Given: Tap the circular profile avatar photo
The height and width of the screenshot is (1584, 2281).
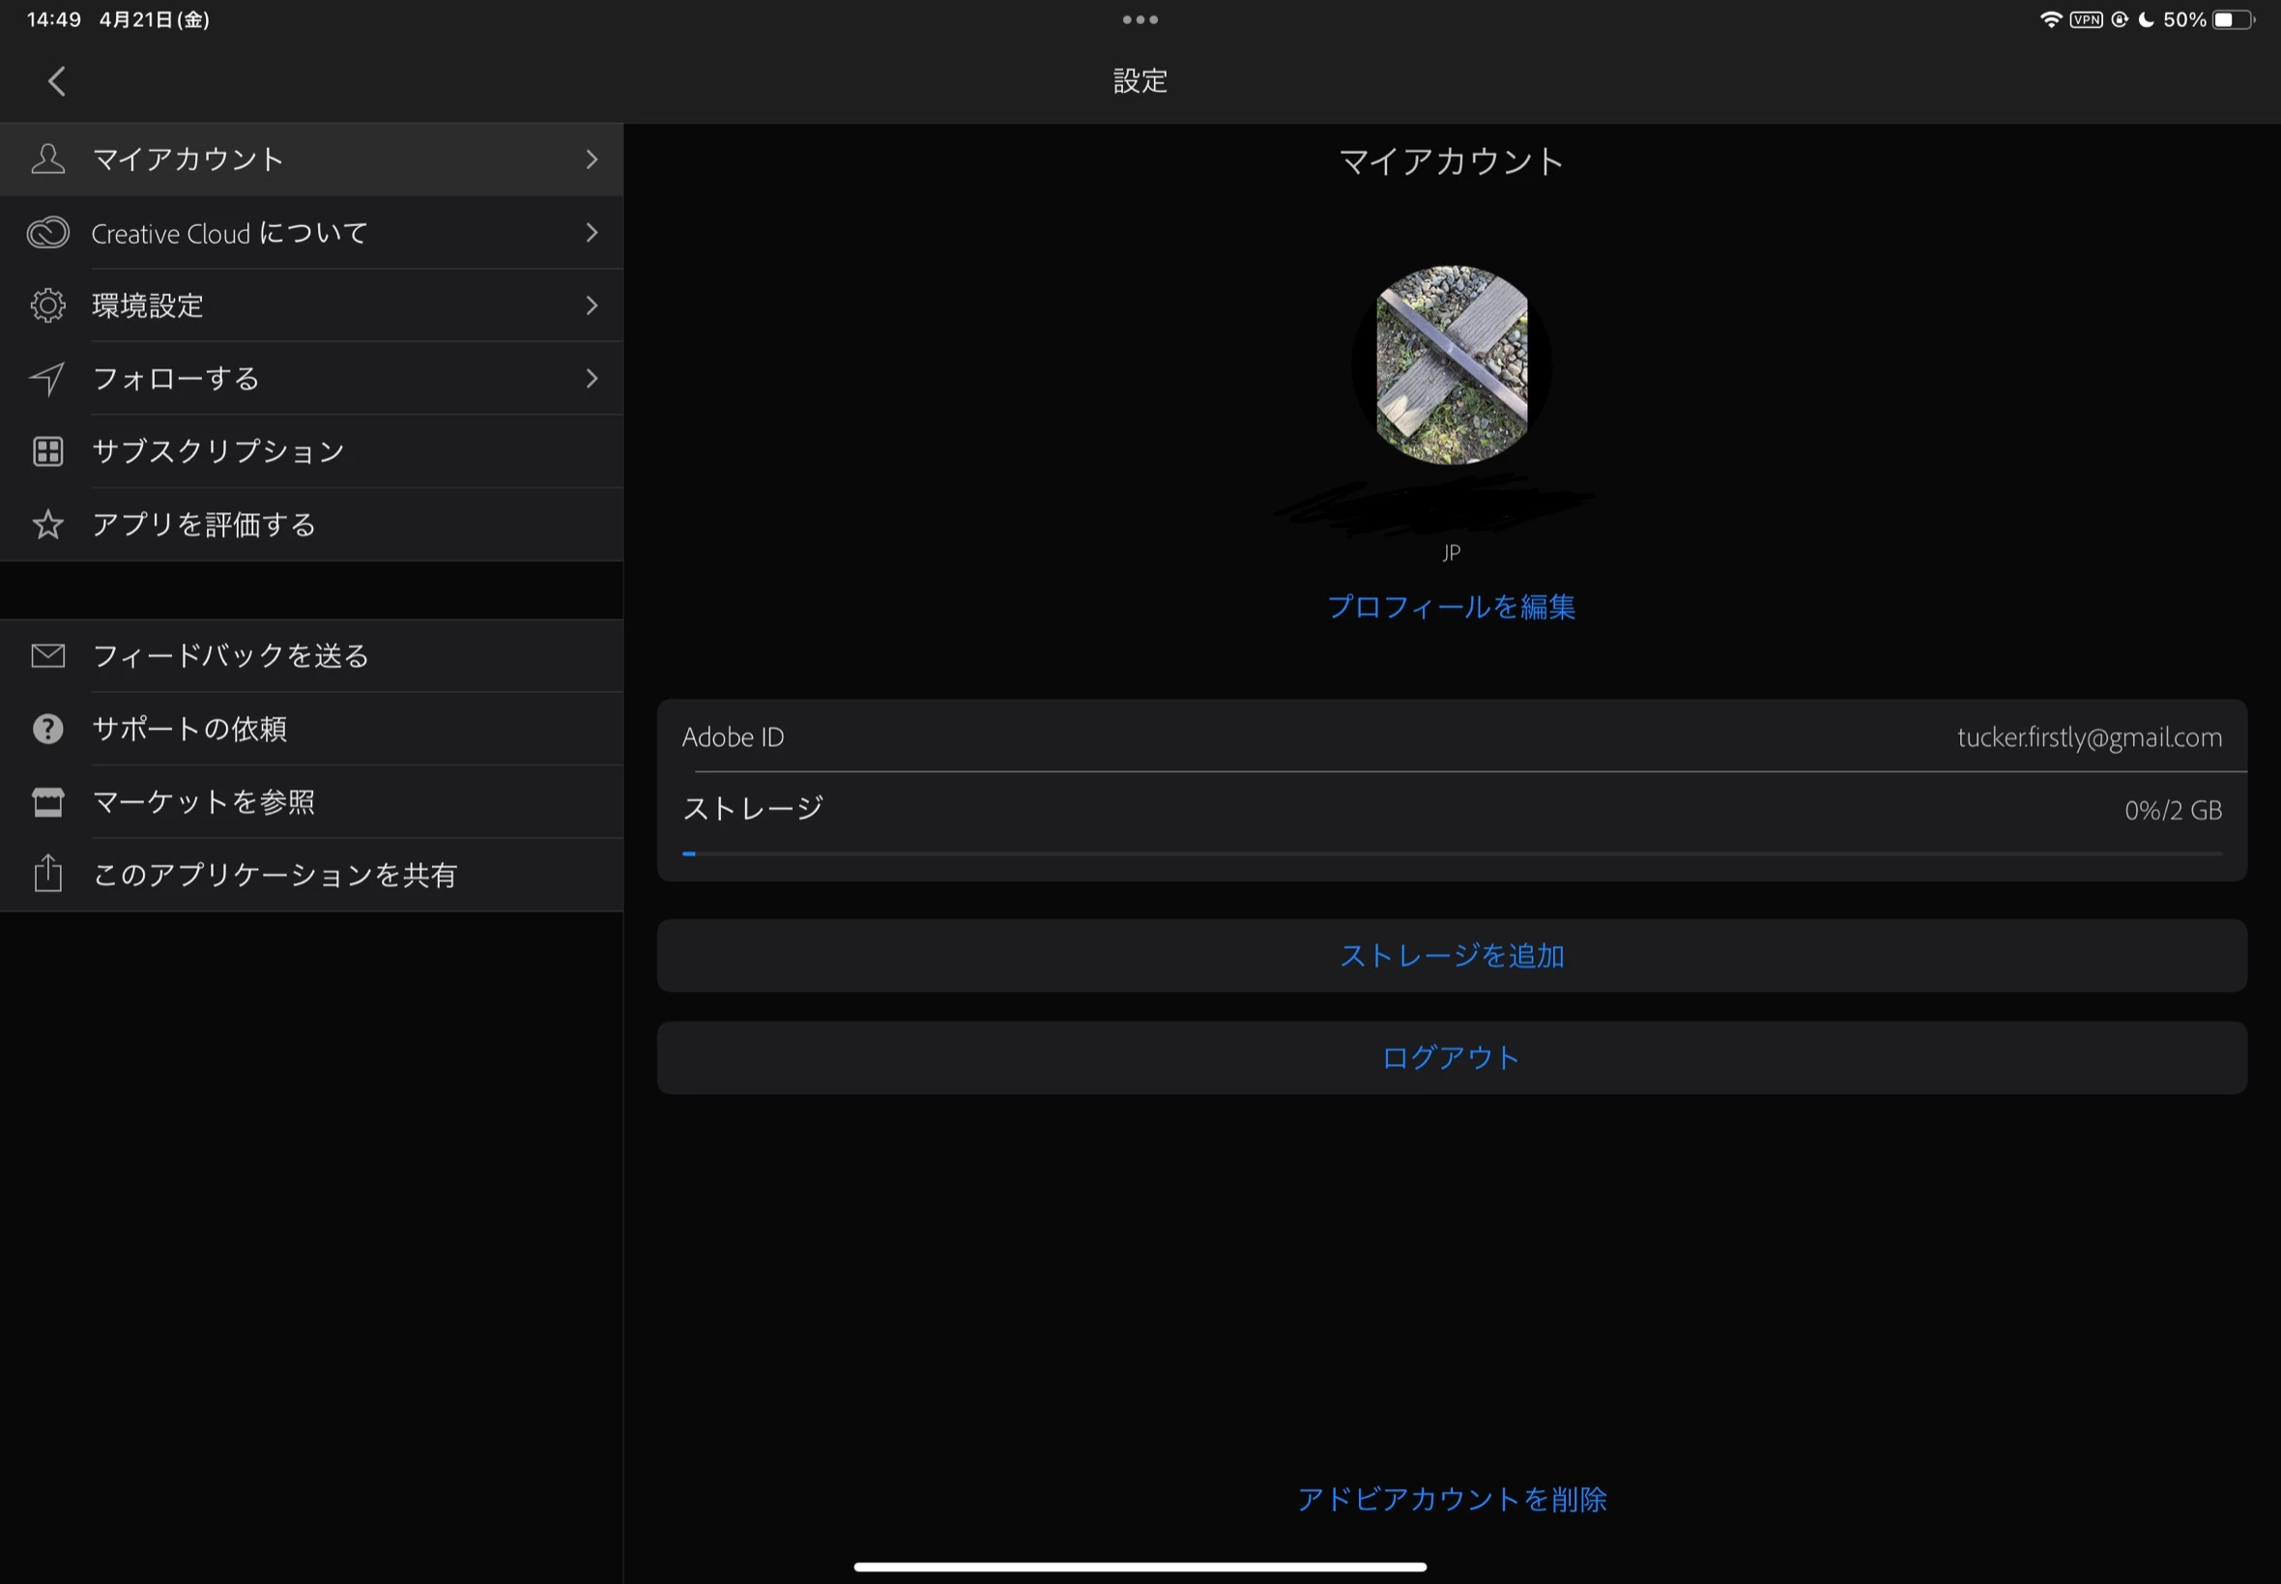Looking at the screenshot, I should pyautogui.click(x=1451, y=365).
